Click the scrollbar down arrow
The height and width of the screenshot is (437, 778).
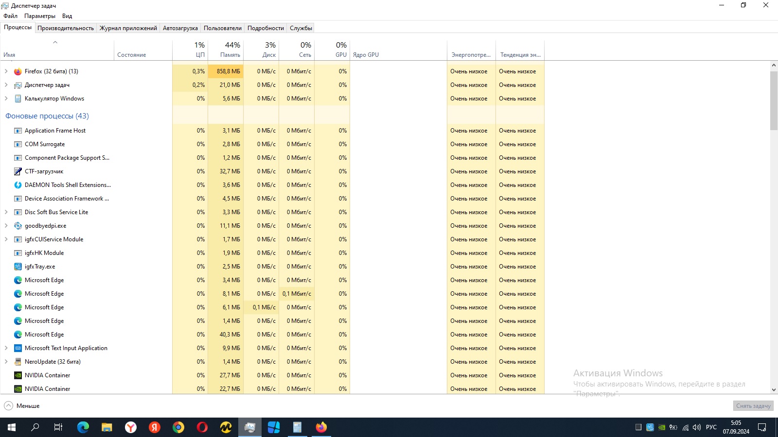pos(774,390)
